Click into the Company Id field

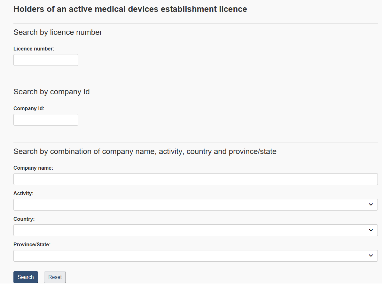point(46,119)
